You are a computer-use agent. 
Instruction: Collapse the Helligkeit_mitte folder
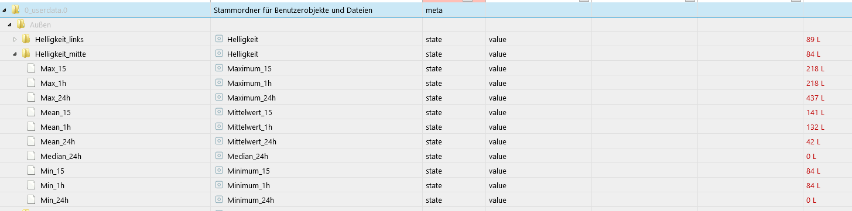point(15,54)
